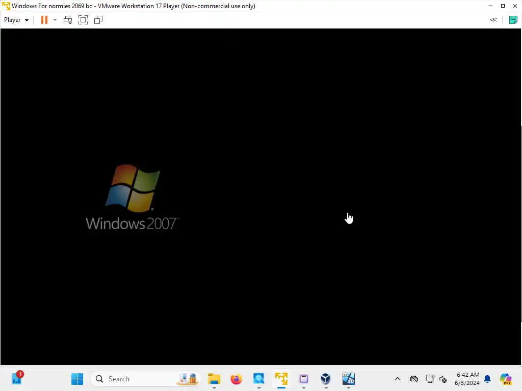Viewport: 522px width, 391px height.
Task: Show hidden system tray icons
Action: (398, 379)
